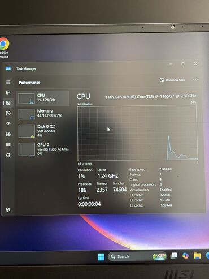This screenshot has height=279, width=209.
Task: Open Copilot from the taskbar
Action: point(185,256)
